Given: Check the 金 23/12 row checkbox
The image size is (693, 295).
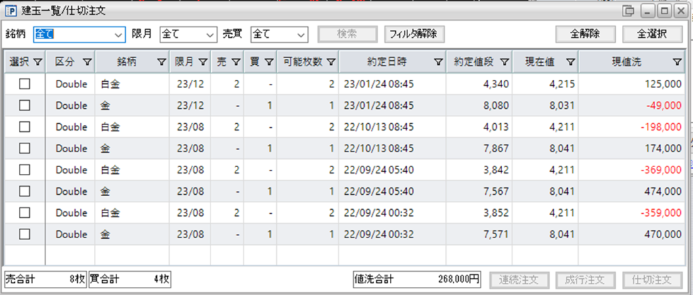Looking at the screenshot, I should pyautogui.click(x=25, y=105).
